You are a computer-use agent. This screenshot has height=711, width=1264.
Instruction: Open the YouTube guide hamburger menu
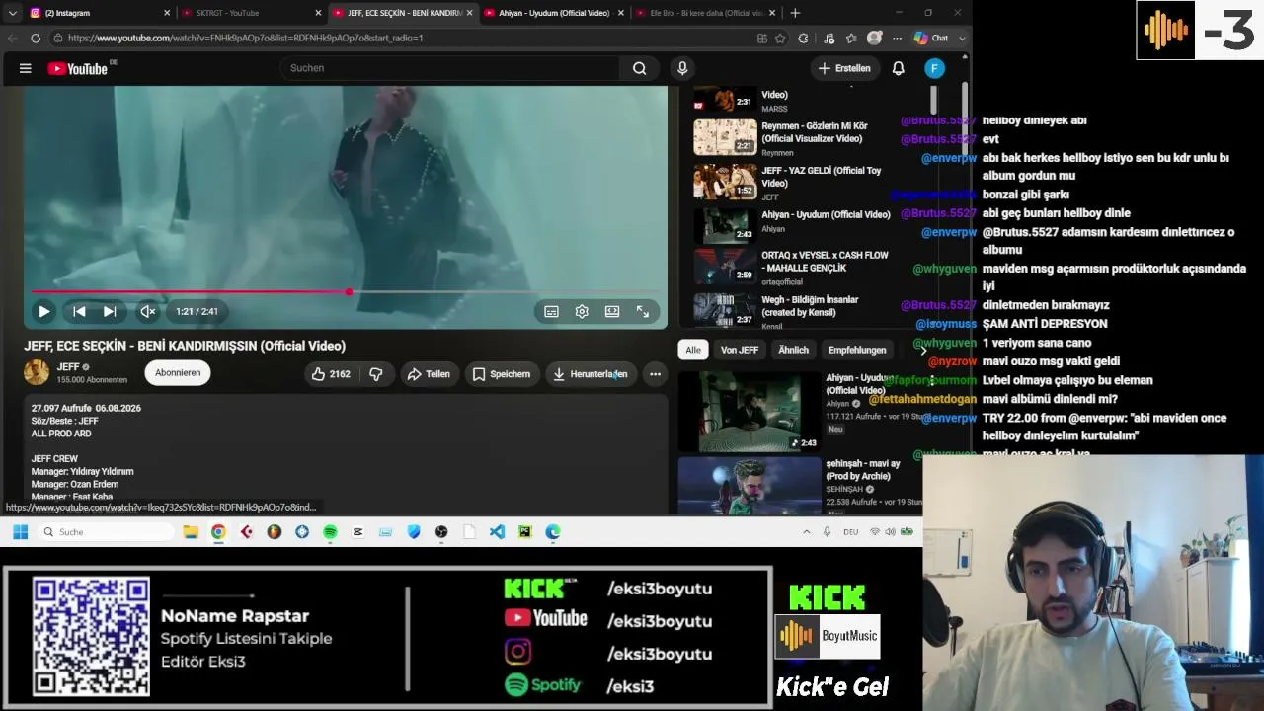point(26,68)
